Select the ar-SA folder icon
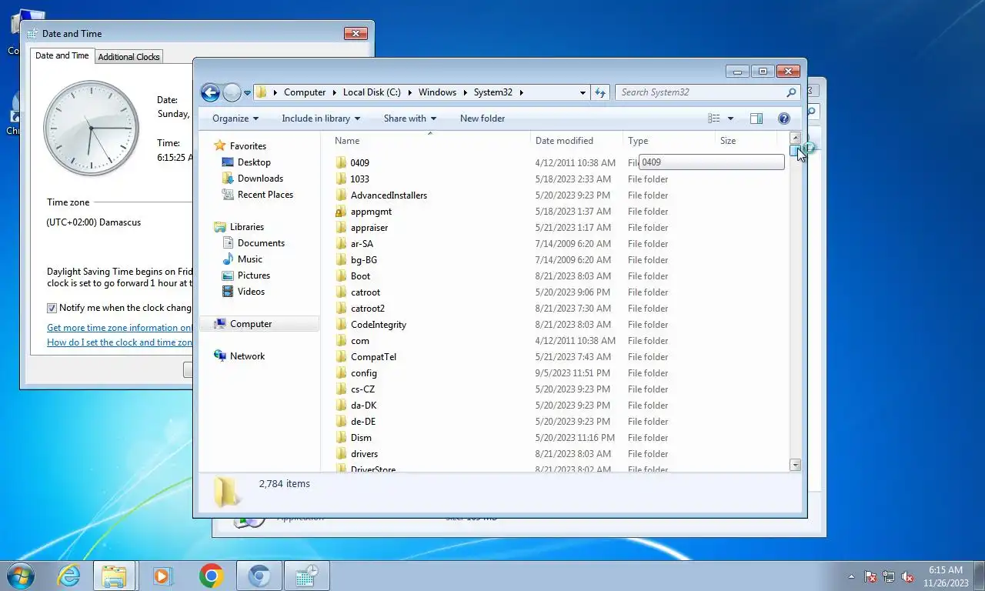This screenshot has width=985, height=591. (342, 244)
